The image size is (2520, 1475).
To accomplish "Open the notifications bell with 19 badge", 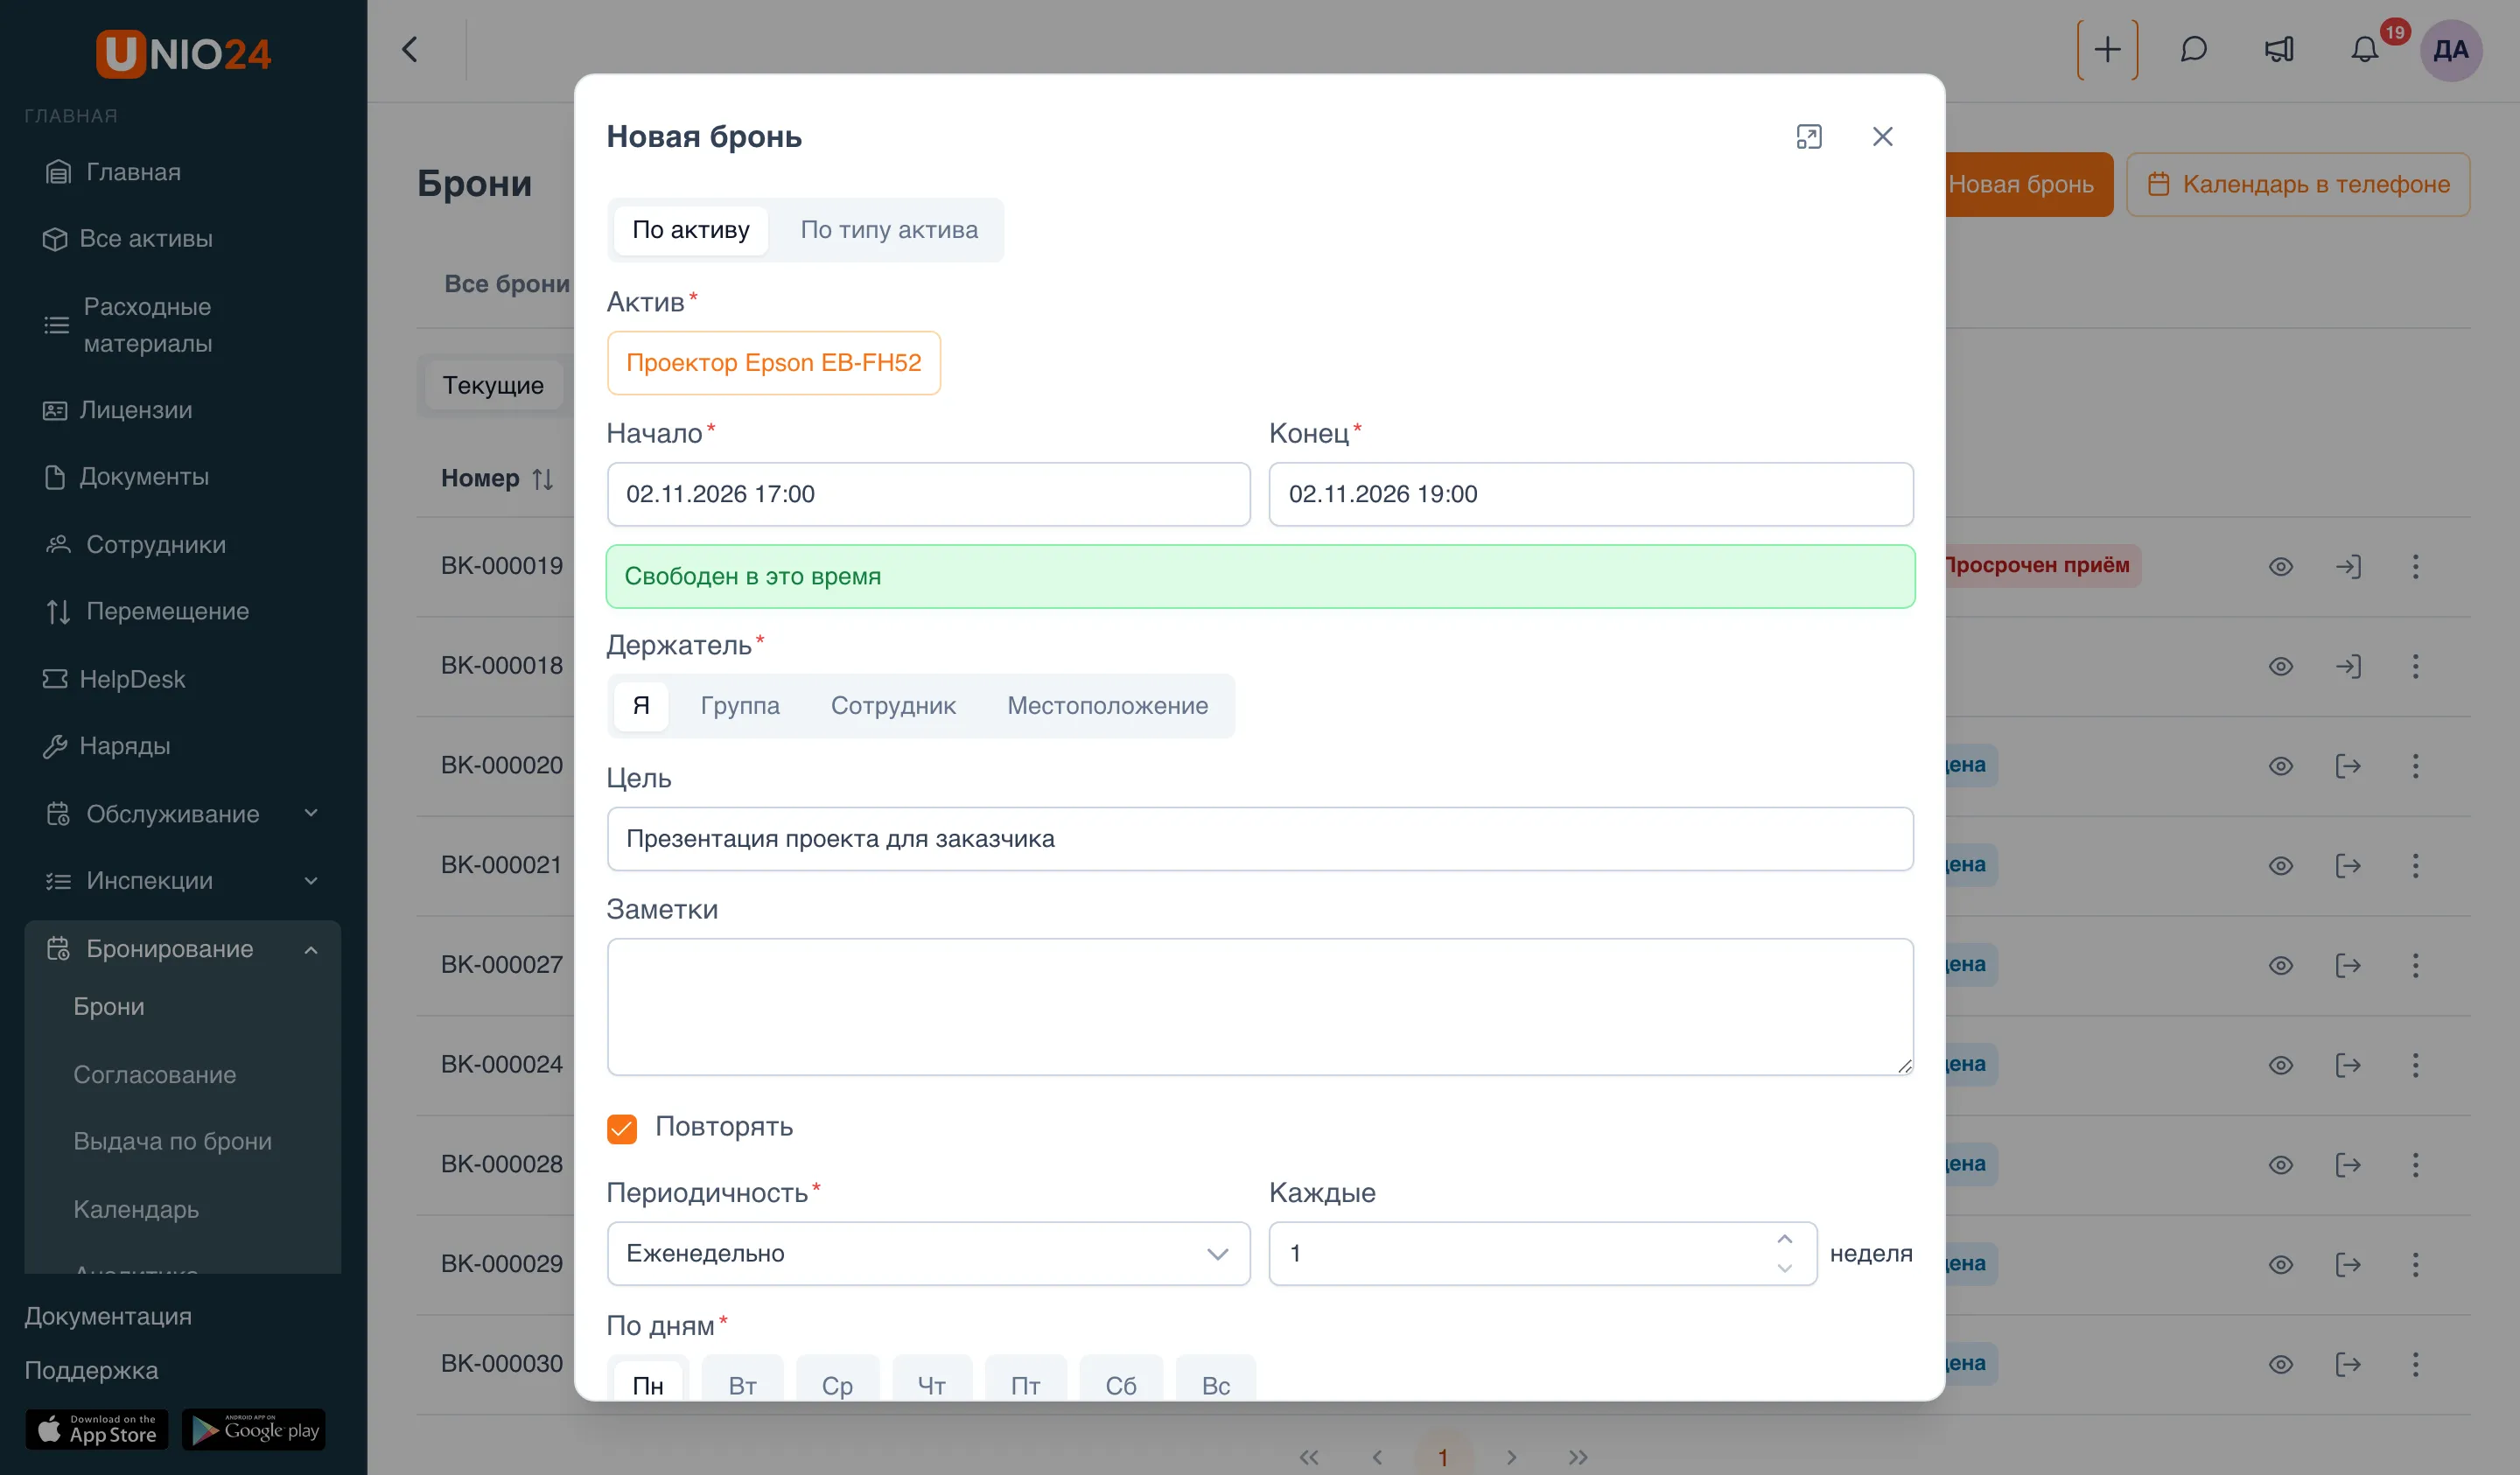I will pos(2364,50).
